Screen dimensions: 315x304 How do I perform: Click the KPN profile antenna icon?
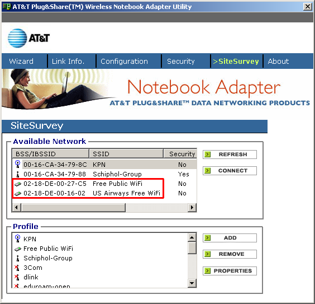point(17,238)
